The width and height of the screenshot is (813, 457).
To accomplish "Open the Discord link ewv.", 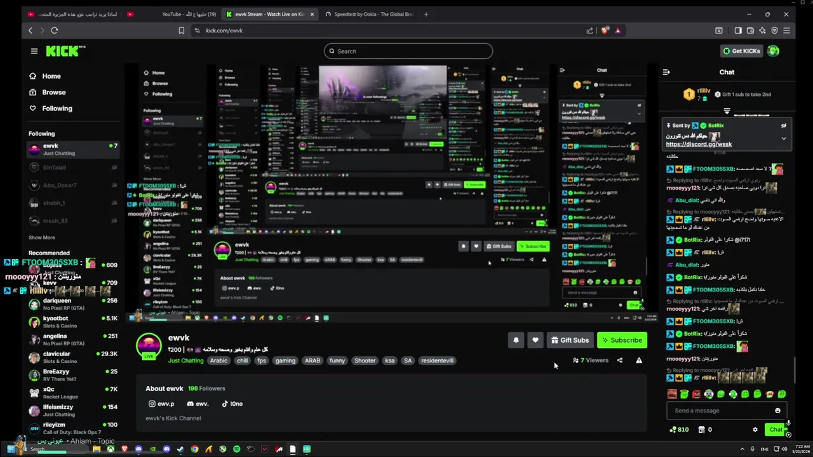I will pyautogui.click(x=198, y=404).
